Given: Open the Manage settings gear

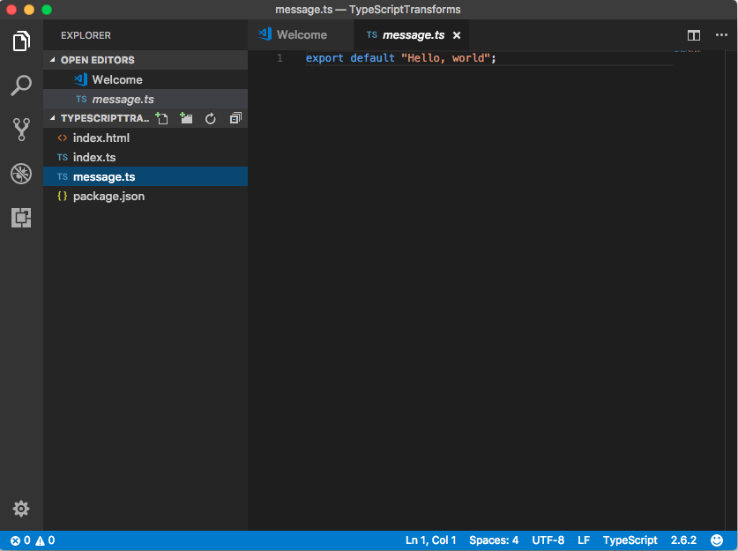Looking at the screenshot, I should pyautogui.click(x=21, y=509).
